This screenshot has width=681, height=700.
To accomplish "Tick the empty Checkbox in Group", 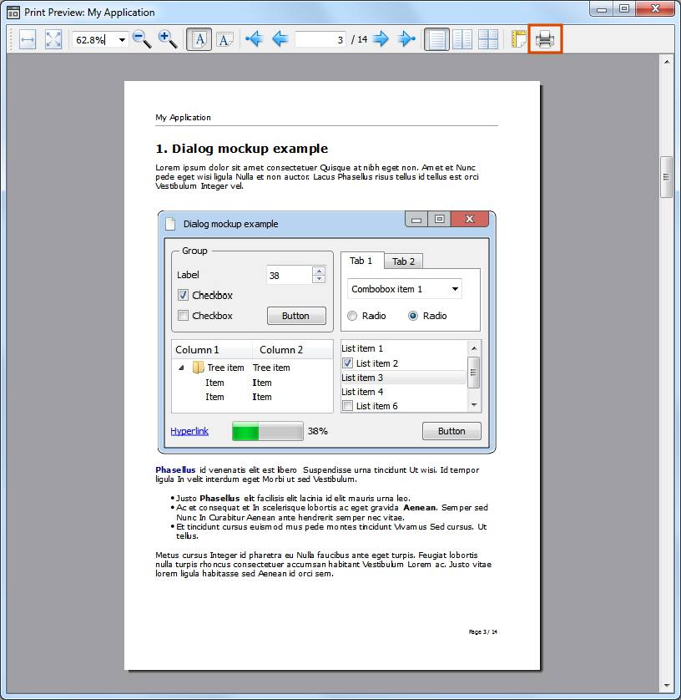I will pyautogui.click(x=183, y=316).
